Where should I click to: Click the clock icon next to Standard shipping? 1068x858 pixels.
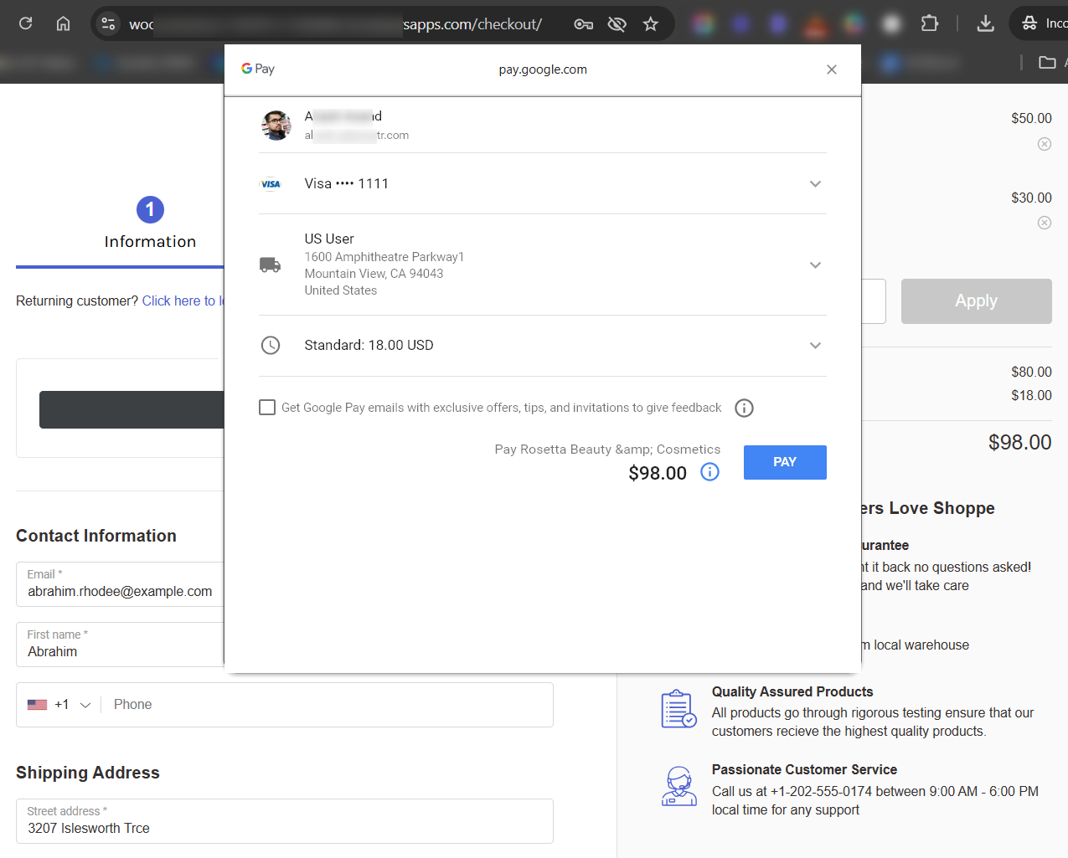(270, 345)
